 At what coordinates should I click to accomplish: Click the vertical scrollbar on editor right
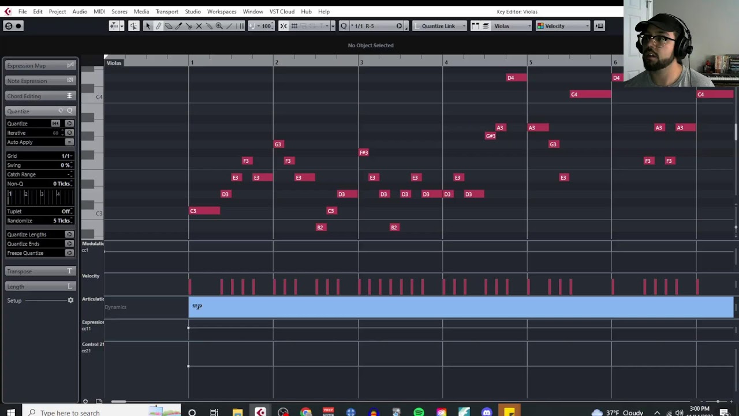tap(736, 131)
